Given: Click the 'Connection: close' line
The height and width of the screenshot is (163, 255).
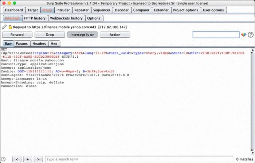Looking at the screenshot, I should point(19,86).
